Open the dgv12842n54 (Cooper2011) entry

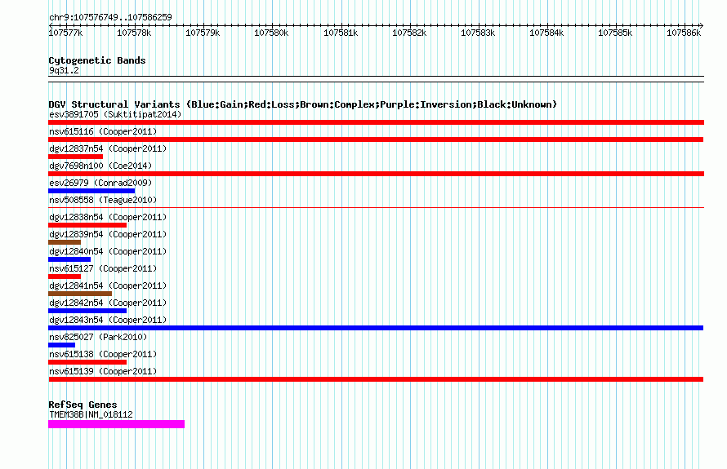(x=108, y=303)
